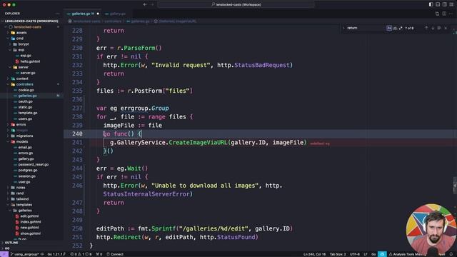Collapse lenslocked-casts root folder

[28, 27]
